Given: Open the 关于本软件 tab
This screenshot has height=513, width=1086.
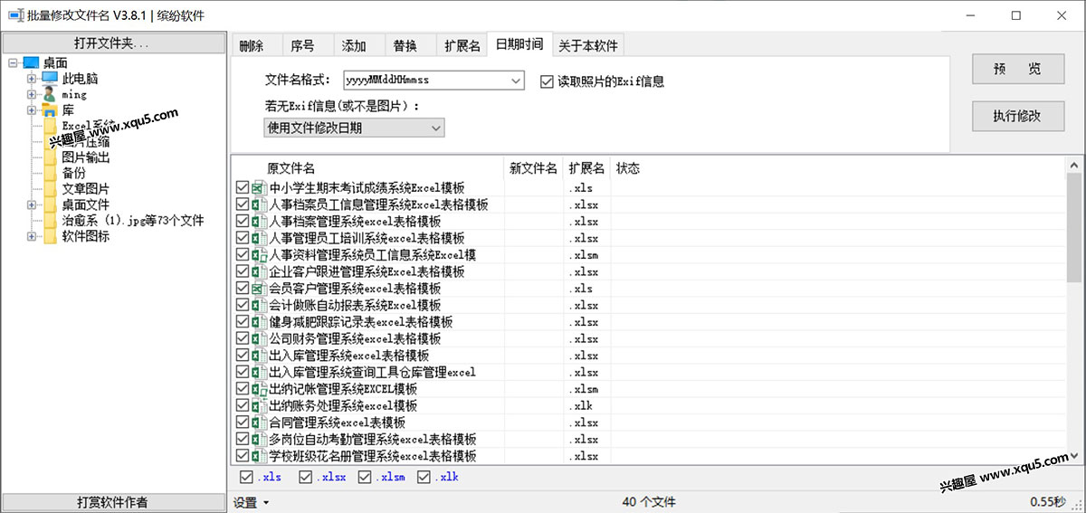Looking at the screenshot, I should 588,46.
